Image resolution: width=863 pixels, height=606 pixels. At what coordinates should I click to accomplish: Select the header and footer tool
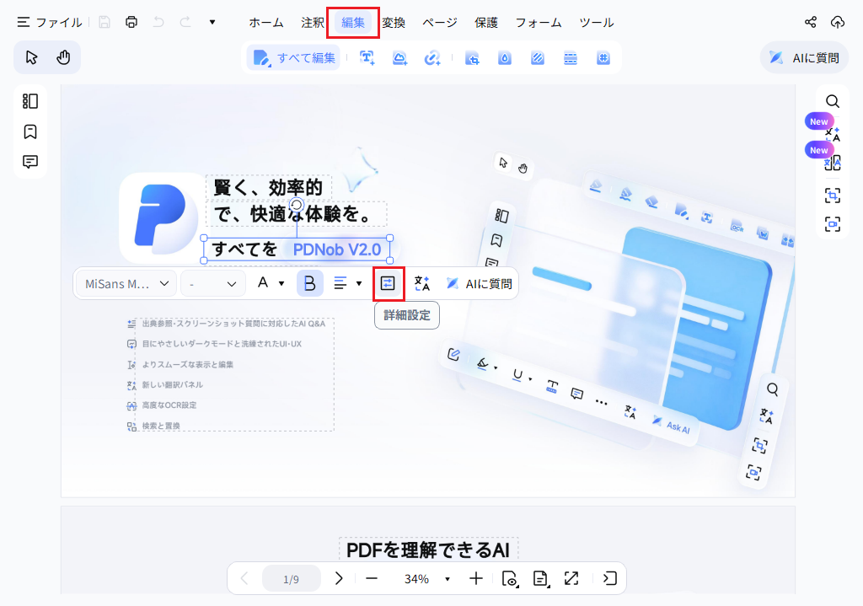(571, 58)
